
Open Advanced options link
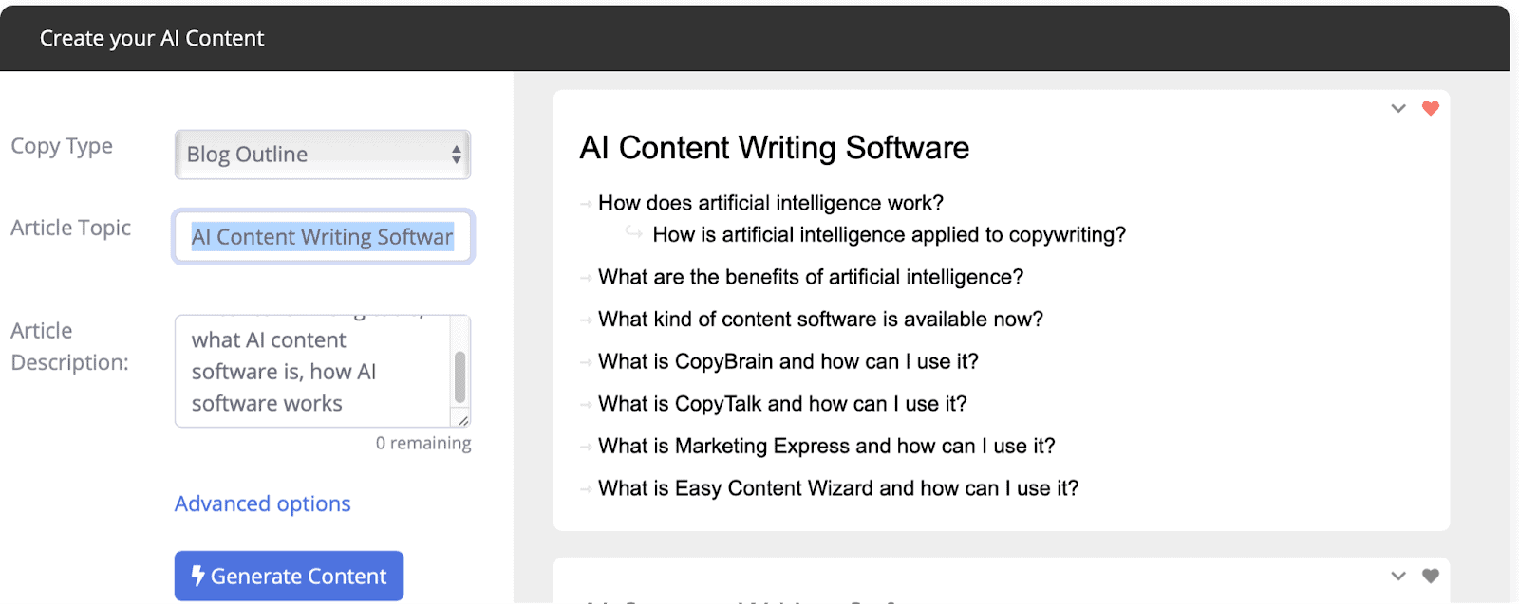pos(262,503)
